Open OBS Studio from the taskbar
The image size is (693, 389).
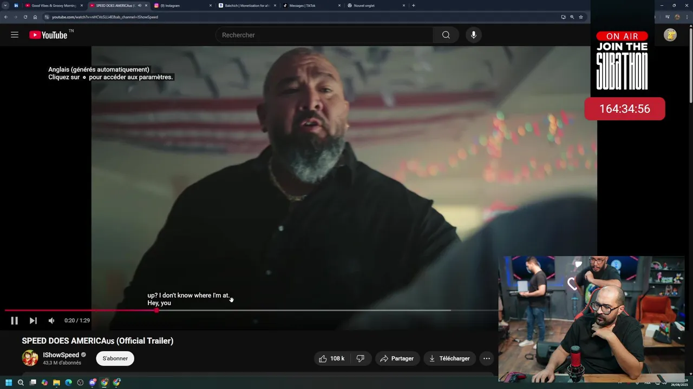[x=80, y=383]
